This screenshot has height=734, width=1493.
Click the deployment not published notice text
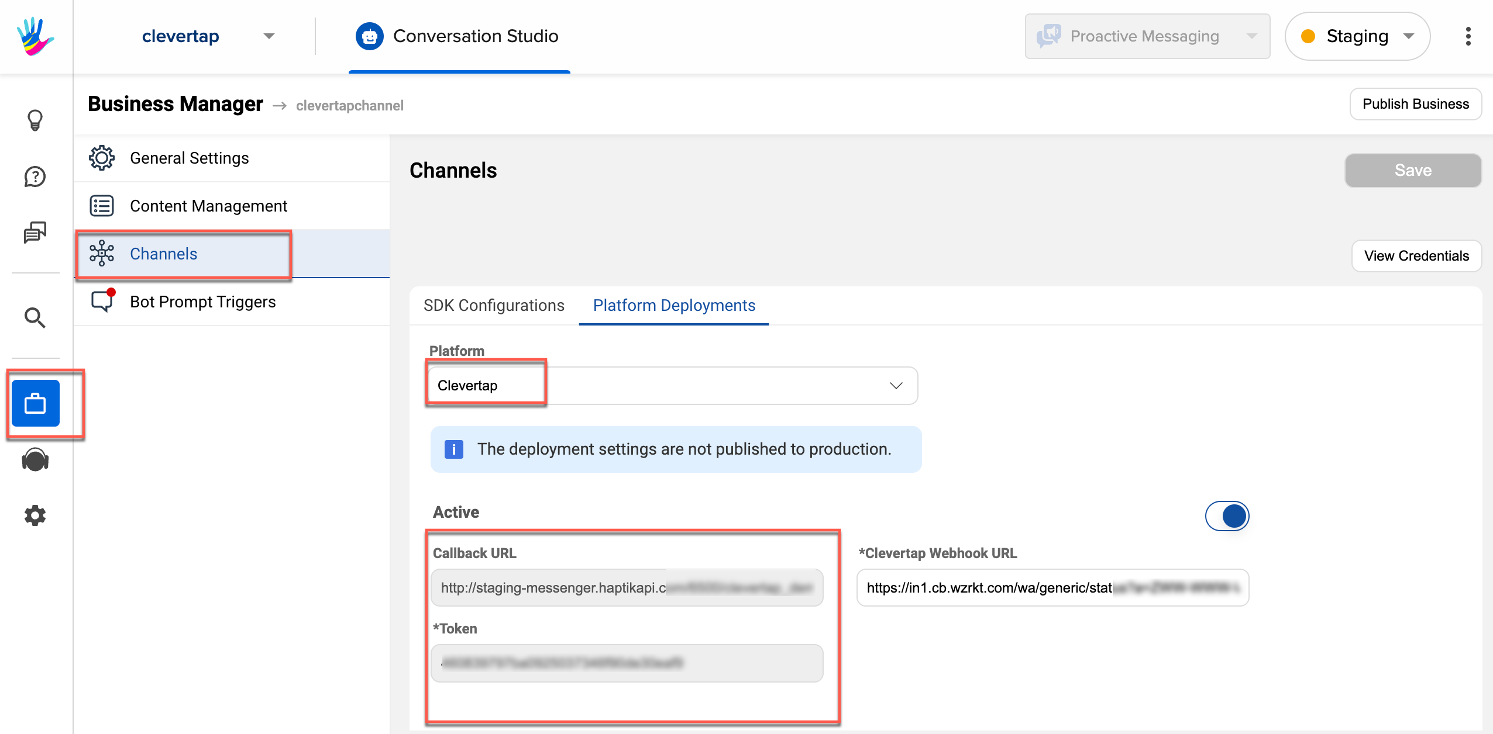684,449
